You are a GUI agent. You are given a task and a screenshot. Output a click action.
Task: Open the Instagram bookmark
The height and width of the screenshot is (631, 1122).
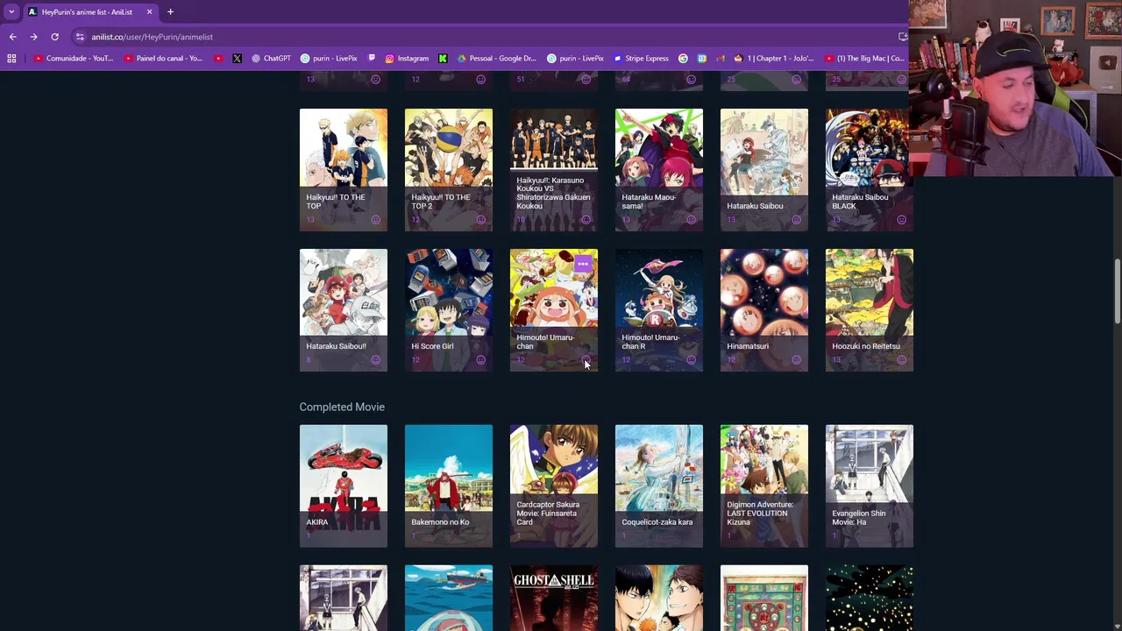pyautogui.click(x=407, y=59)
